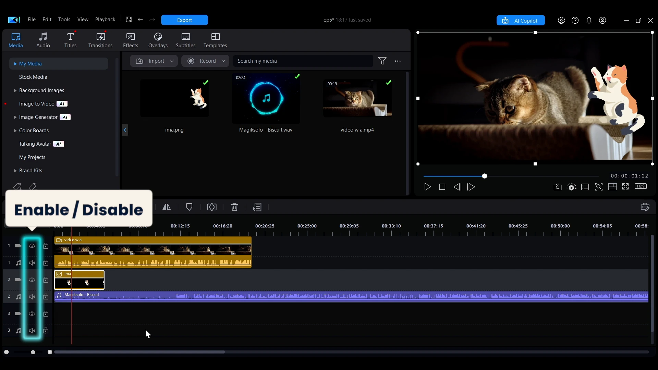Open the File menu
Image resolution: width=658 pixels, height=370 pixels.
pos(32,20)
